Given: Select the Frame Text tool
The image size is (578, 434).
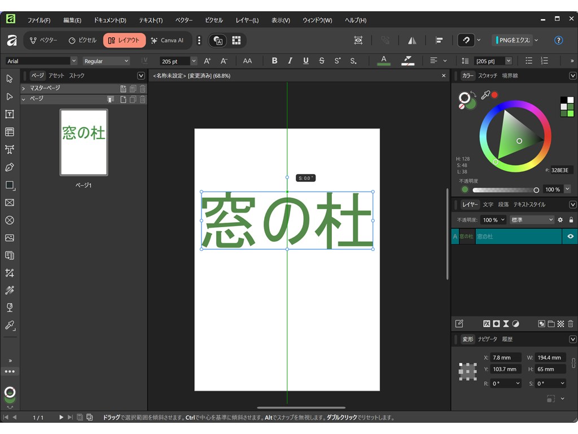Looking at the screenshot, I should 9,114.
